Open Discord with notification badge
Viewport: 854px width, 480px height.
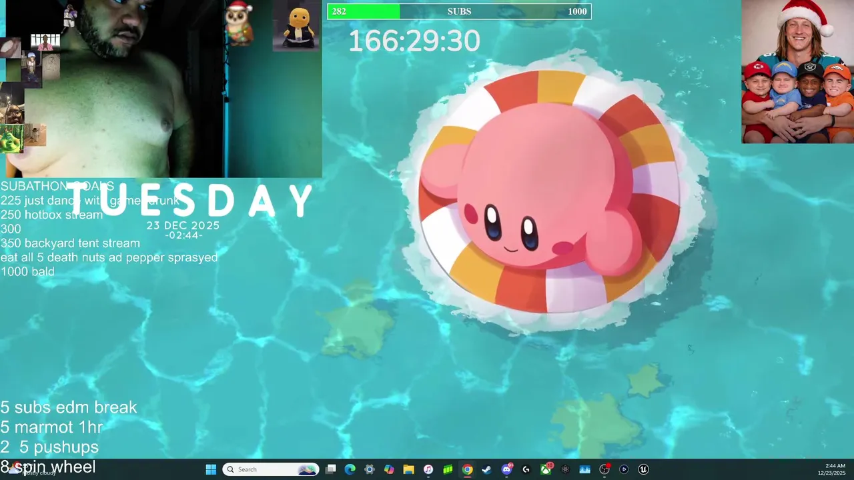(x=506, y=469)
